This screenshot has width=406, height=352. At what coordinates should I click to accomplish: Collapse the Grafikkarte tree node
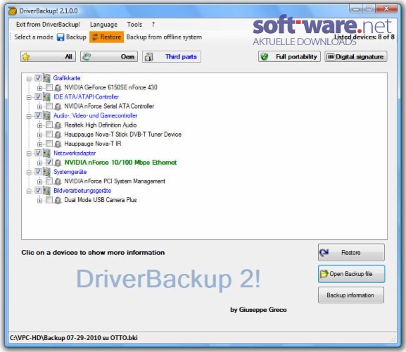tap(29, 78)
